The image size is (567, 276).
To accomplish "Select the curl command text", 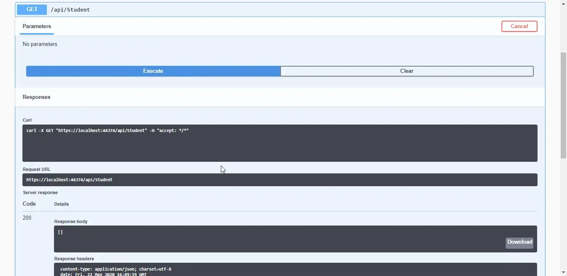I will 108,130.
